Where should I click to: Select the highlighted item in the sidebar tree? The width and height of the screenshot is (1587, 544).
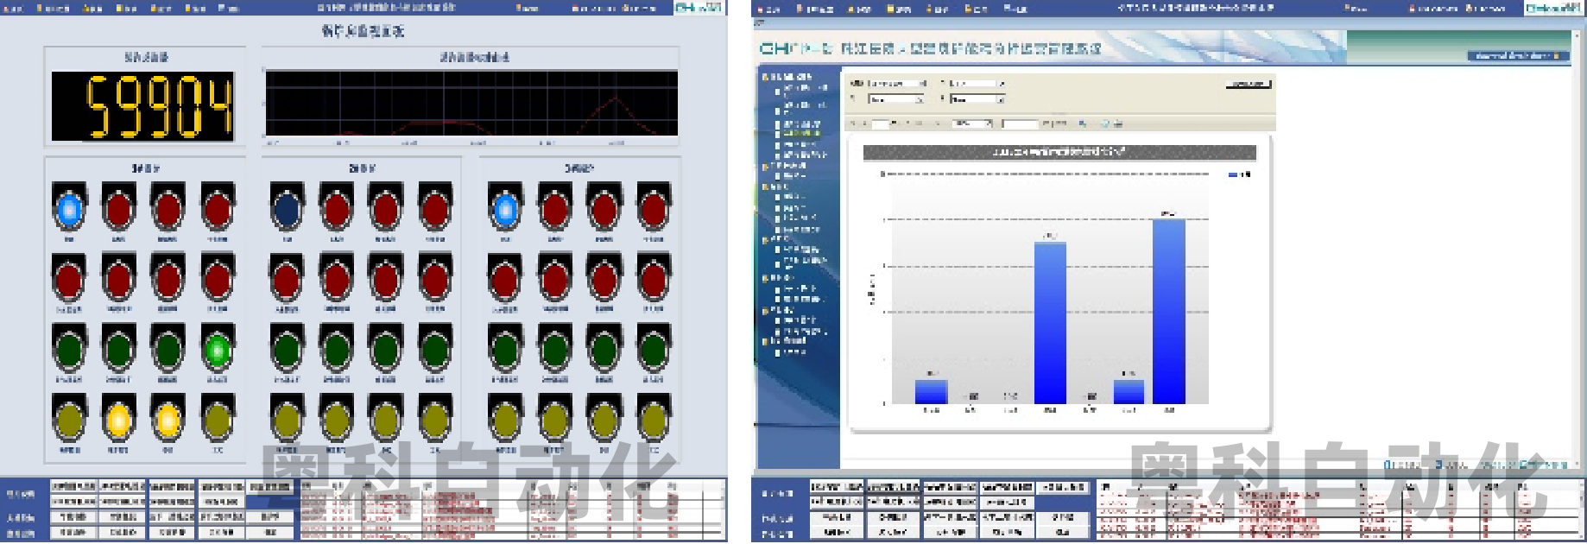click(802, 134)
